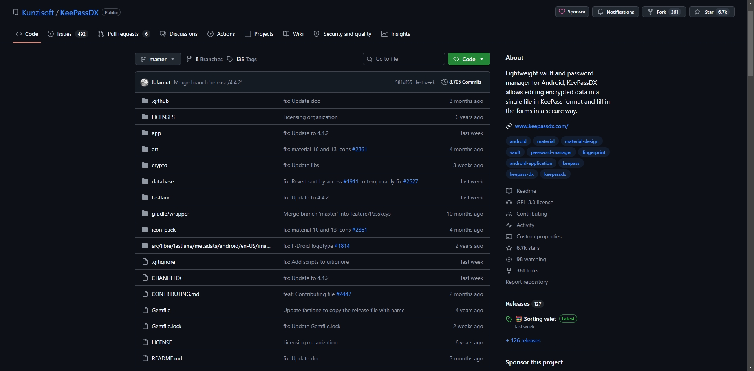Click the folder icon for crypto
Viewport: 754px width, 371px height.
(x=145, y=165)
